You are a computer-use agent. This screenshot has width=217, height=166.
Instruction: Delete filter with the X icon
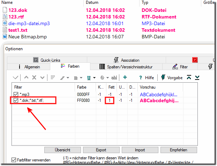pyautogui.click(x=34, y=77)
